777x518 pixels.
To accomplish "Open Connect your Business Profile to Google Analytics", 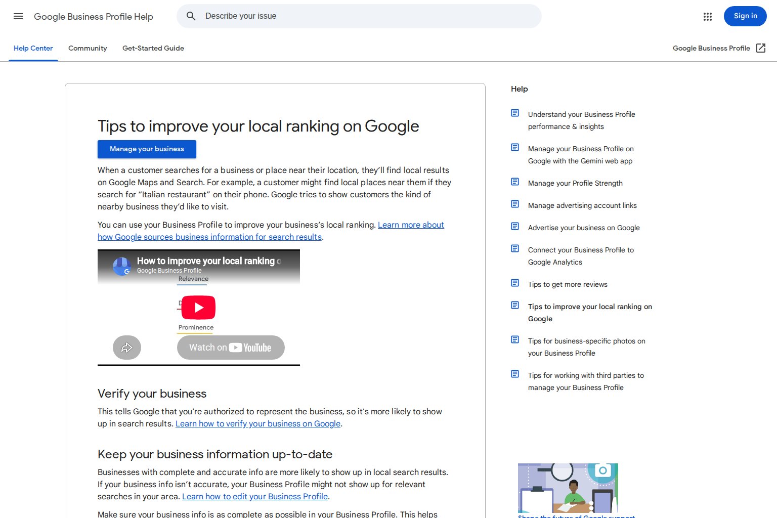I will coord(581,256).
